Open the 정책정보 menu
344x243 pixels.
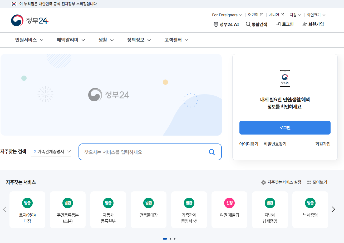click(139, 40)
